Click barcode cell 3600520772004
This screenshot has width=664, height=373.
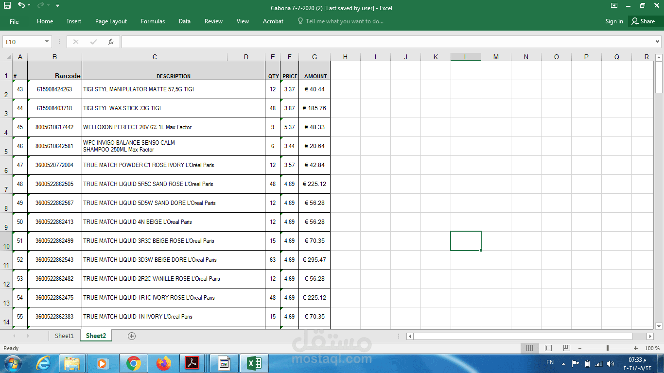[x=54, y=165]
